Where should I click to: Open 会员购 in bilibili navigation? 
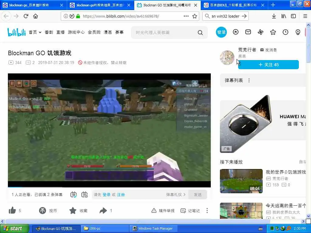coord(94,32)
